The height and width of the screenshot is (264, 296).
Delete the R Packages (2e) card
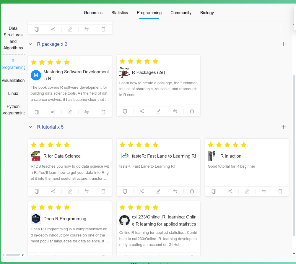(192, 111)
